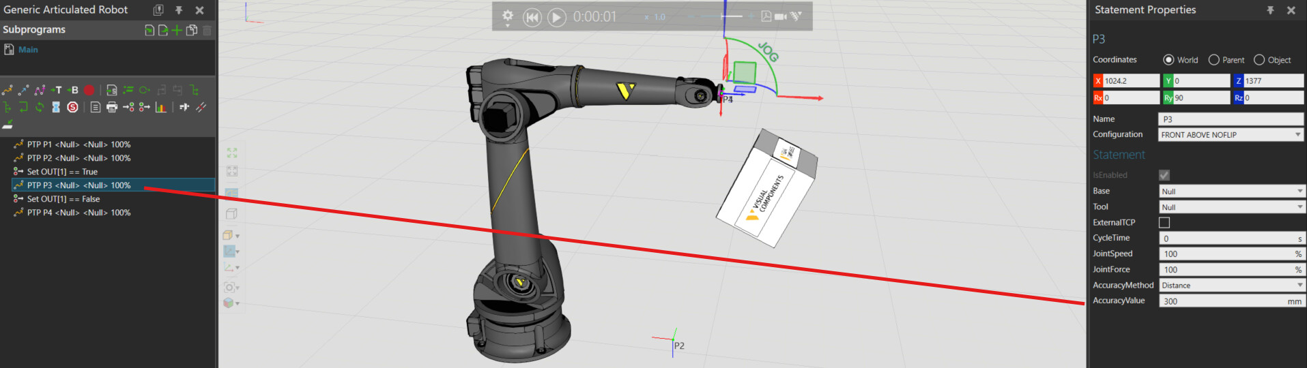Viewport: 1307px width, 368px height.
Task: Export simulation to PDF
Action: pos(766,16)
